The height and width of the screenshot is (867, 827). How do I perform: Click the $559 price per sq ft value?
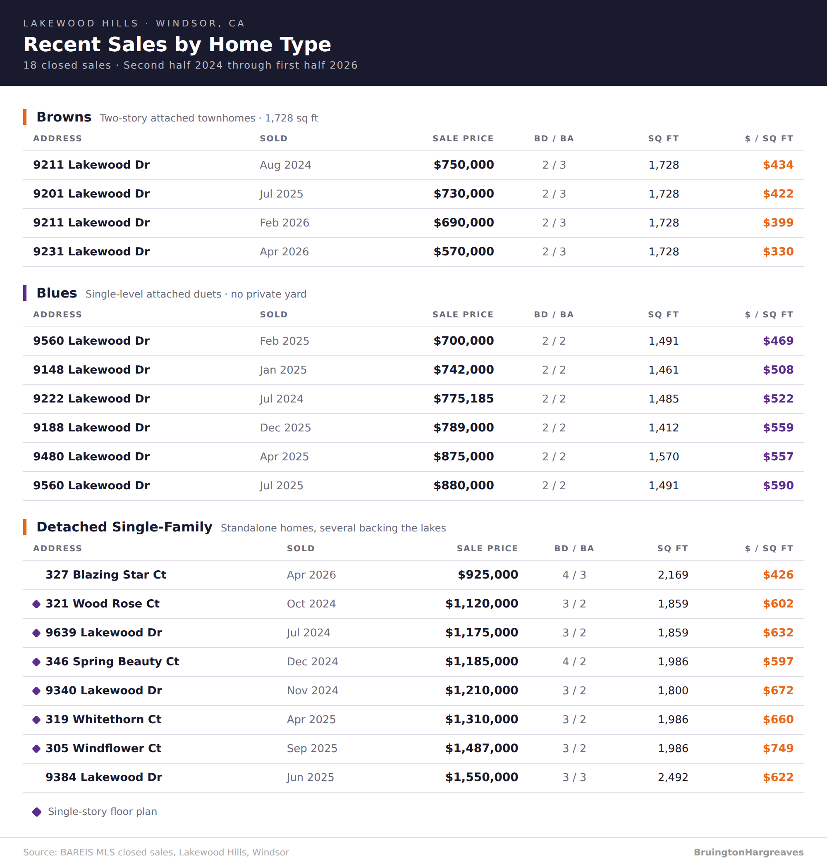coord(778,428)
